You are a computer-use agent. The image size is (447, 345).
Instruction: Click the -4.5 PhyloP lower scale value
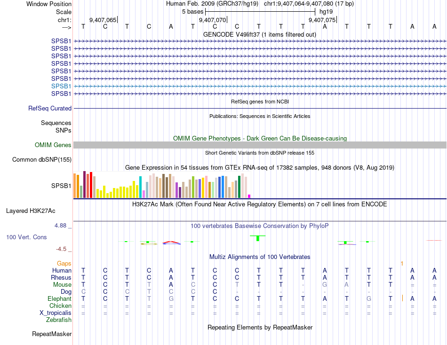[61, 249]
